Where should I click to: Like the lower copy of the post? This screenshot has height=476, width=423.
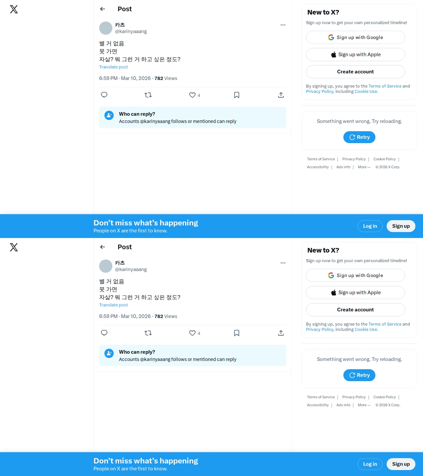coord(192,333)
